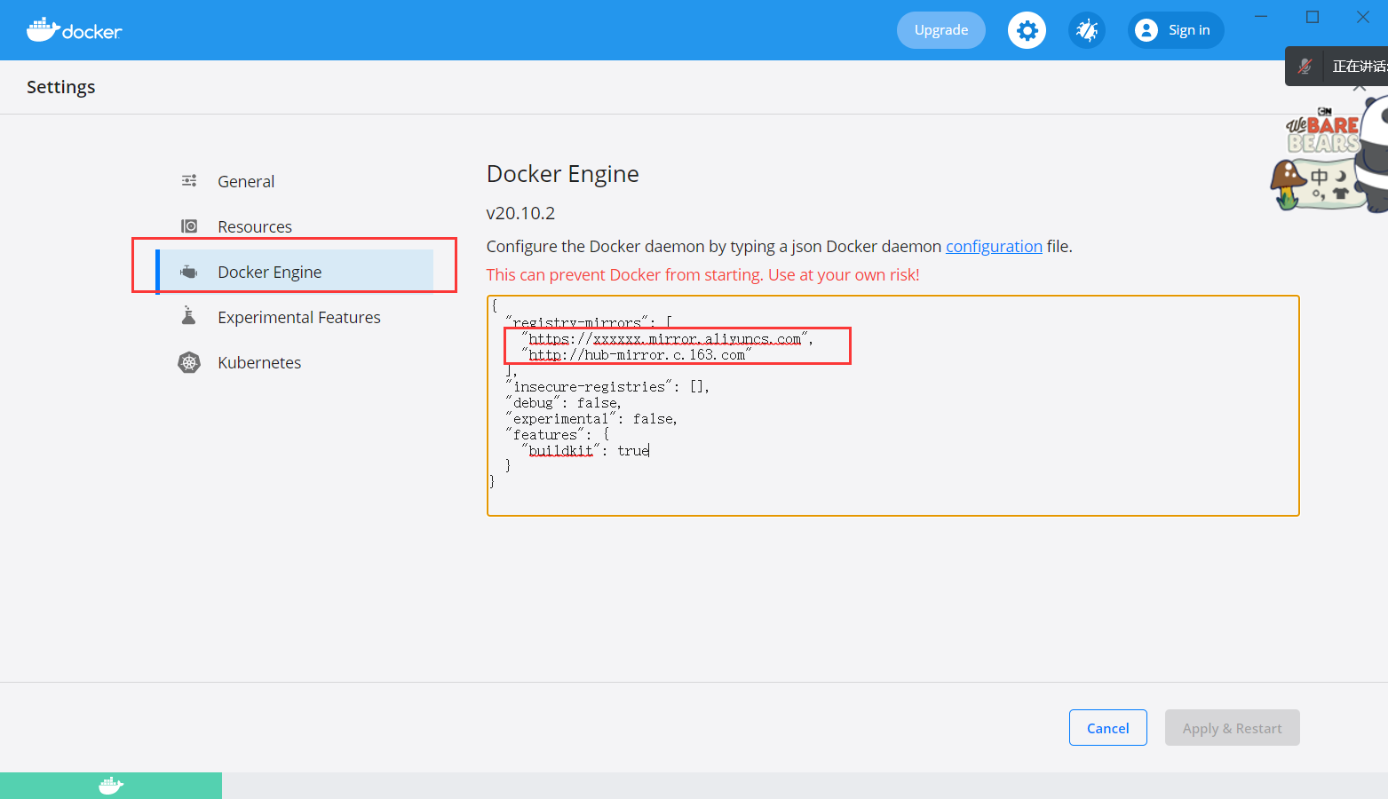This screenshot has width=1388, height=799.
Task: Click the "features" line in editor
Action: pyautogui.click(x=558, y=435)
